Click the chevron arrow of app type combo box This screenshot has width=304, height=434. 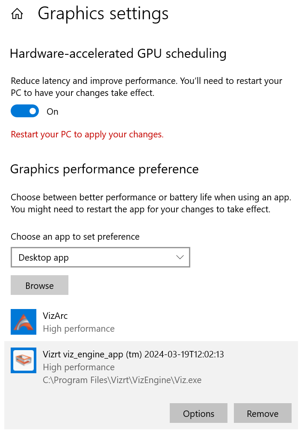(180, 257)
